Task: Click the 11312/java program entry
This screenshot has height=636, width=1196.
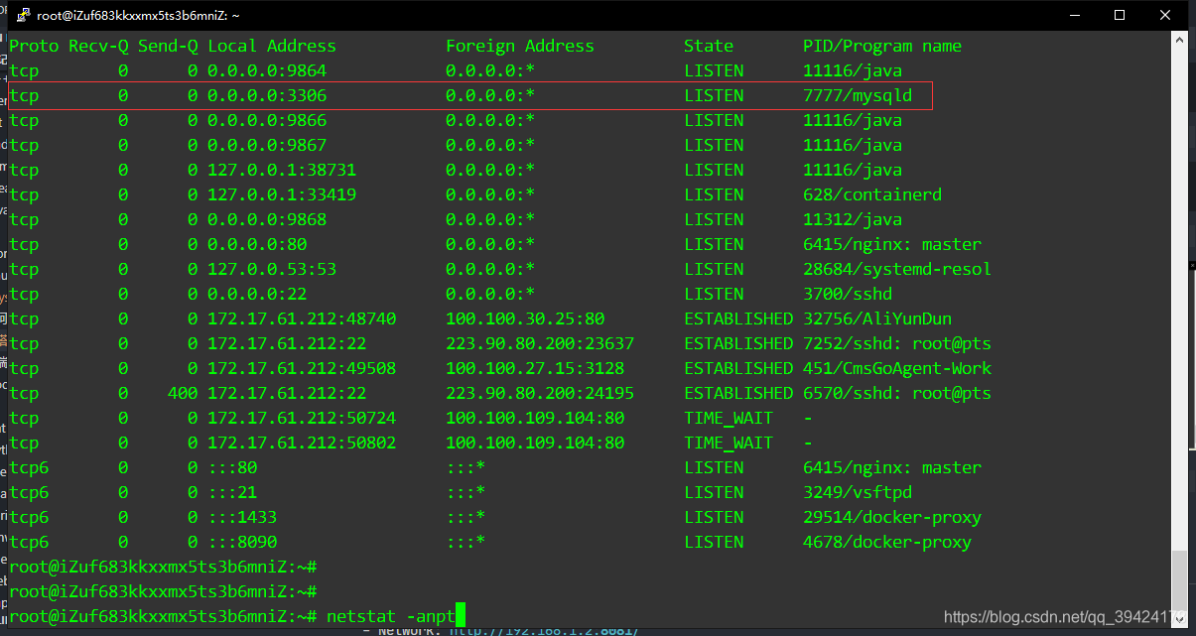Action: click(x=853, y=219)
